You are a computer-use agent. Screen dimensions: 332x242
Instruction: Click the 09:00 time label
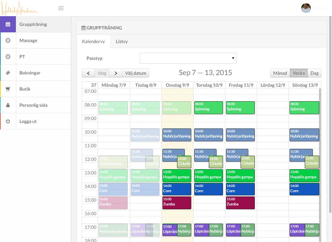pos(90,118)
